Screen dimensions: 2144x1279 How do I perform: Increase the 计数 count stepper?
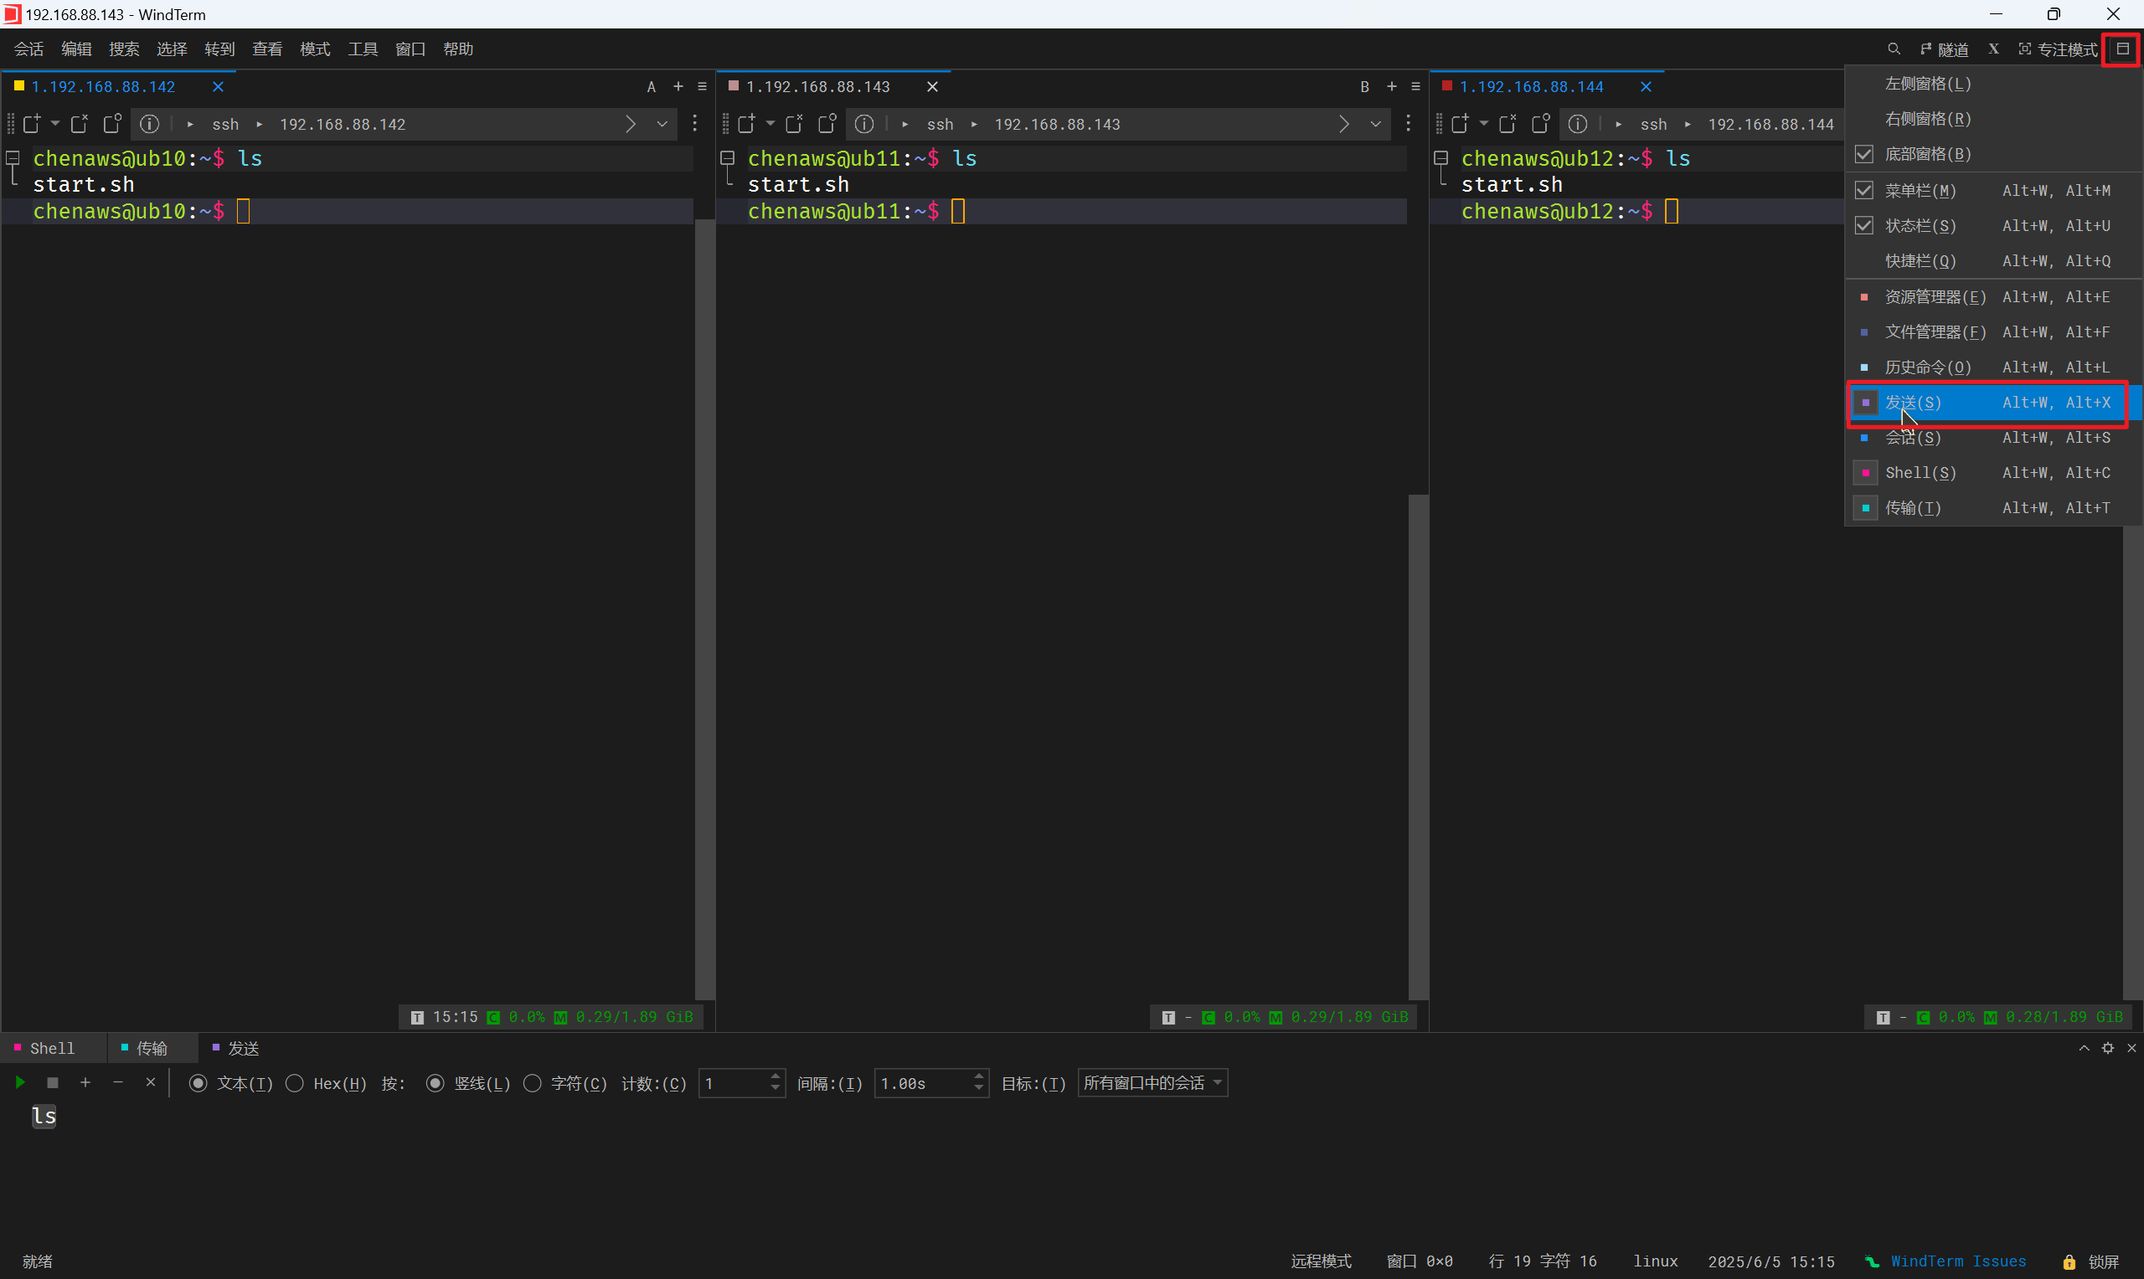coord(775,1076)
